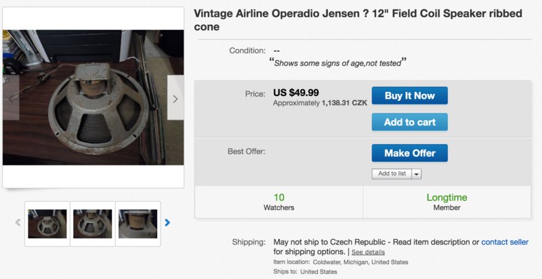
Task: Click the previous-image arrow on main photo
Action: point(11,98)
